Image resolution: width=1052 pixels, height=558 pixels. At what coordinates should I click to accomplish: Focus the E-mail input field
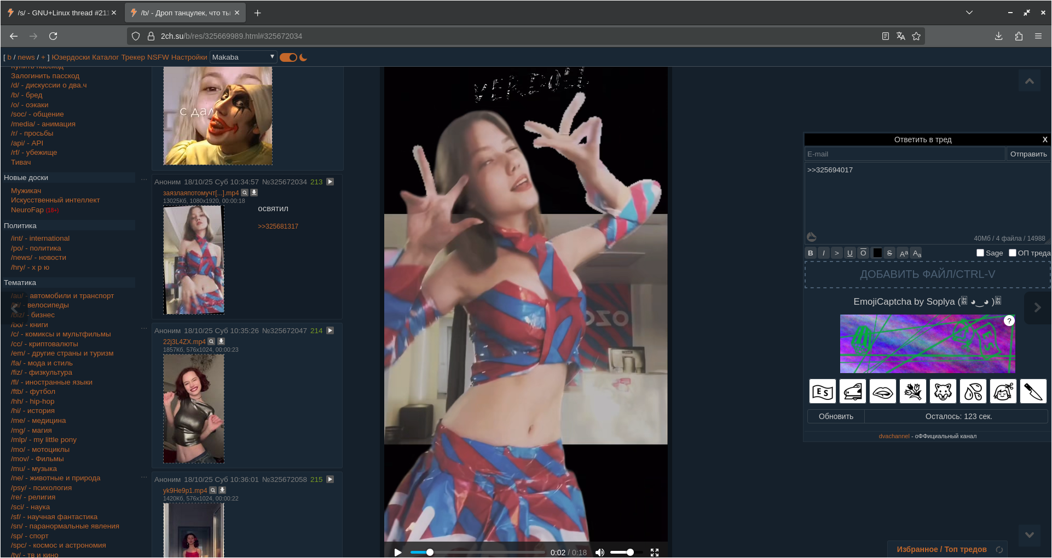pyautogui.click(x=905, y=154)
